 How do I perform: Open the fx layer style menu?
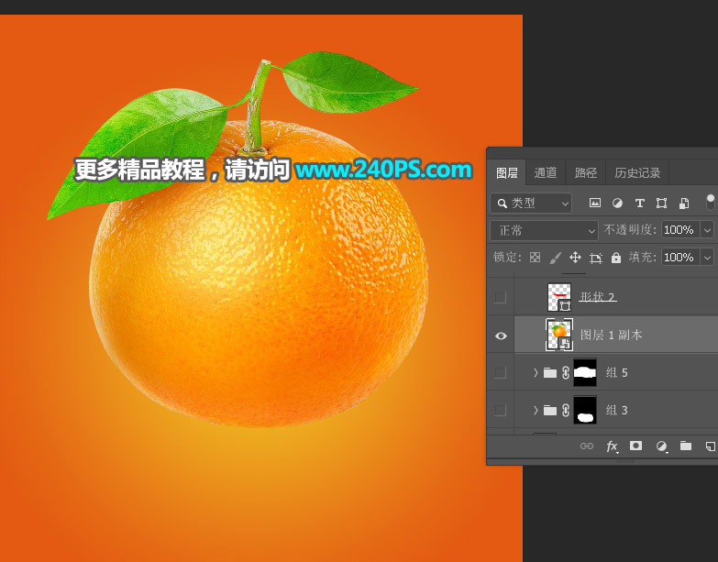coord(613,446)
